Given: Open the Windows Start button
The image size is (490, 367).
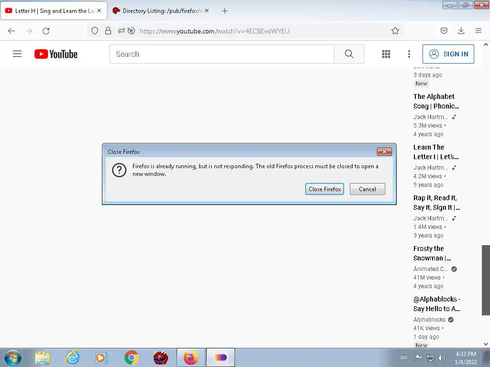Looking at the screenshot, I should 13,357.
